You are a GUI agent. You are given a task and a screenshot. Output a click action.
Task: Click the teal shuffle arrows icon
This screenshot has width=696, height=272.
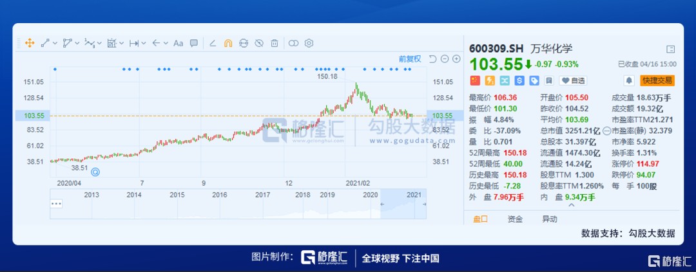pos(505,80)
